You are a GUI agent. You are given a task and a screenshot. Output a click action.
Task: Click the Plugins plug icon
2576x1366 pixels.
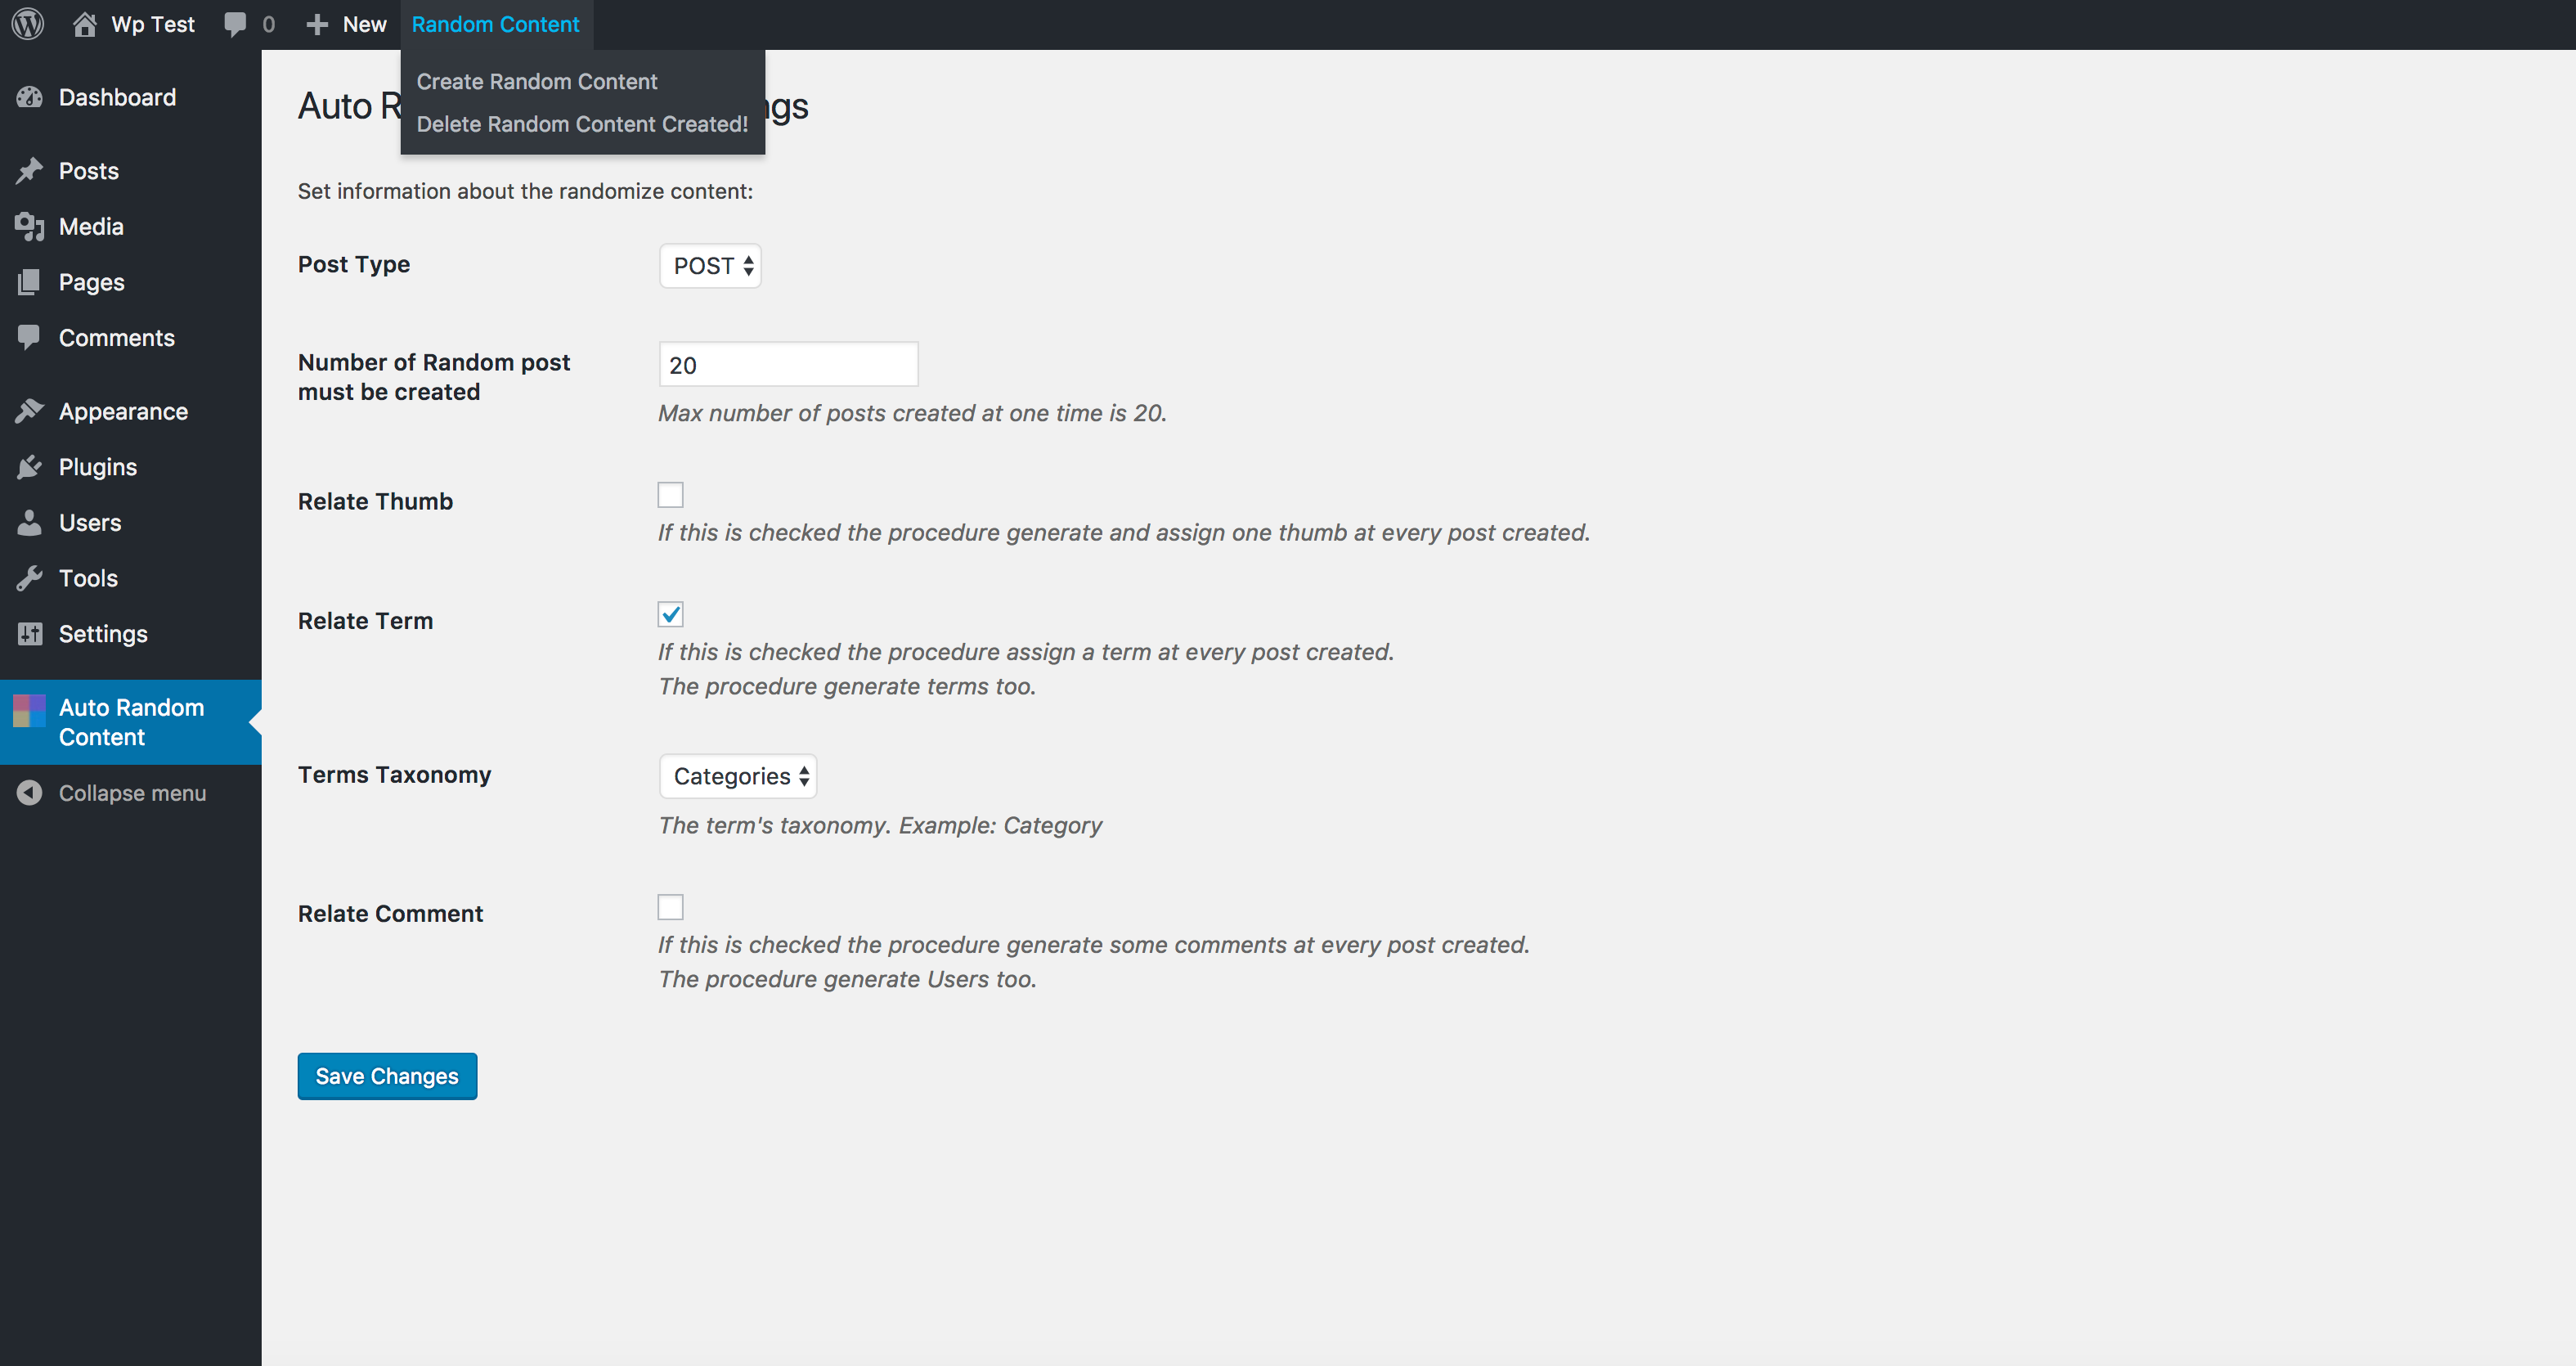tap(30, 467)
